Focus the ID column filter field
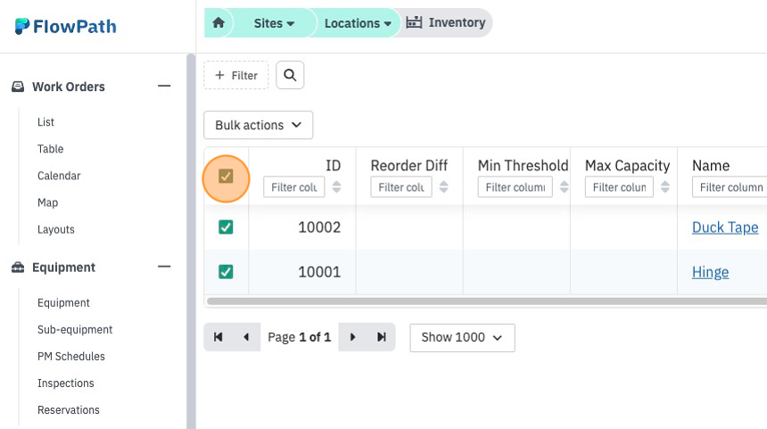767x429 pixels. click(x=294, y=187)
